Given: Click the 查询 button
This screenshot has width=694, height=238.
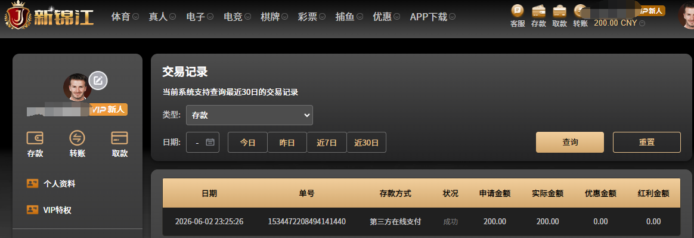Looking at the screenshot, I should [x=570, y=143].
